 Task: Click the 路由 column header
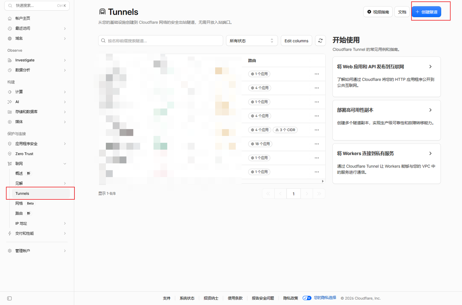click(x=252, y=61)
